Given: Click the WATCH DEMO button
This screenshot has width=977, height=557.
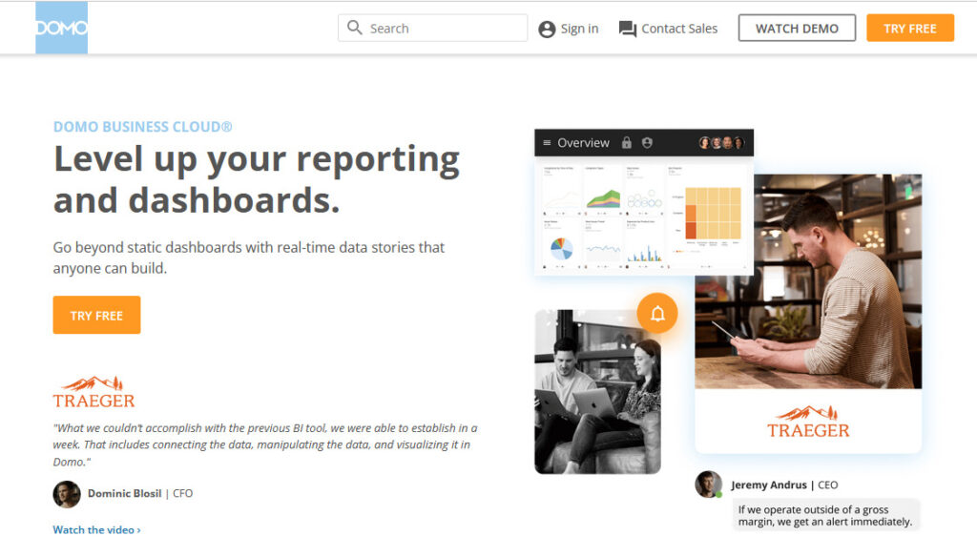Looking at the screenshot, I should pos(797,28).
